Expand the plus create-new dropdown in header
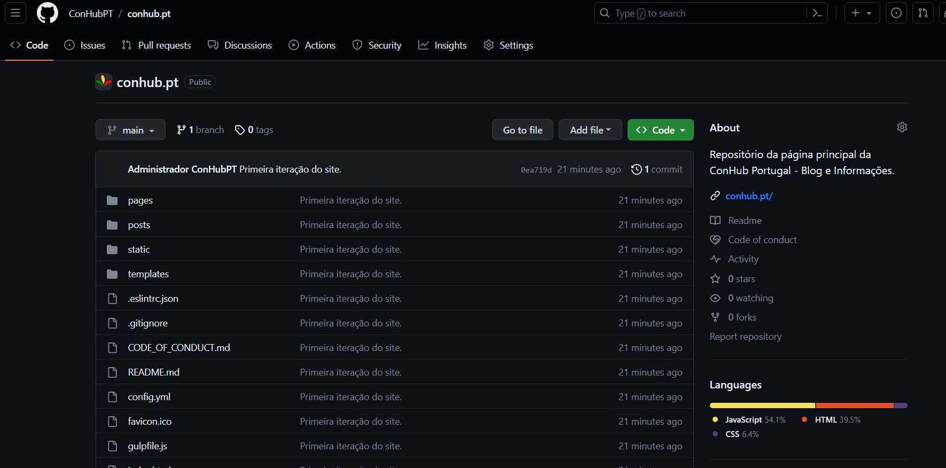 pos(862,13)
